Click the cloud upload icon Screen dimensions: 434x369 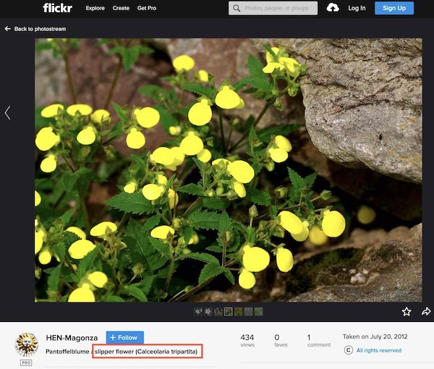[x=333, y=8]
